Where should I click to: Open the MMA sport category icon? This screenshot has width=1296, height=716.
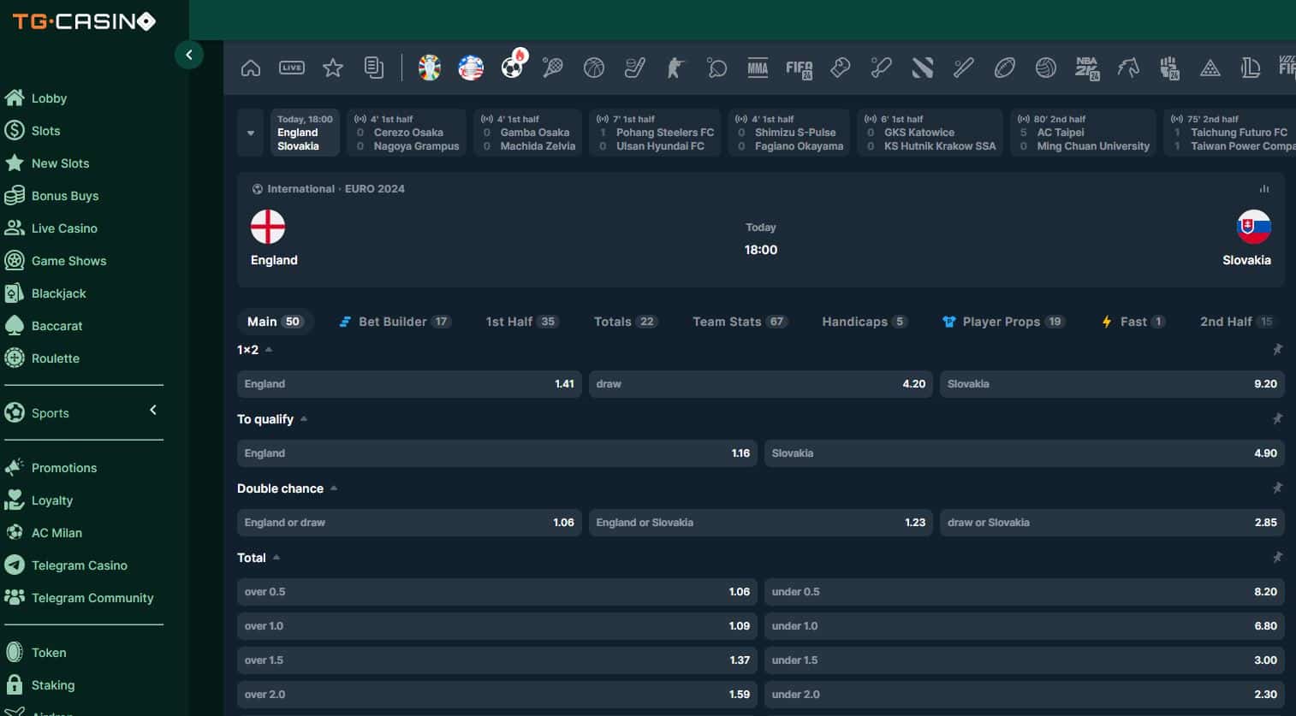pos(758,68)
